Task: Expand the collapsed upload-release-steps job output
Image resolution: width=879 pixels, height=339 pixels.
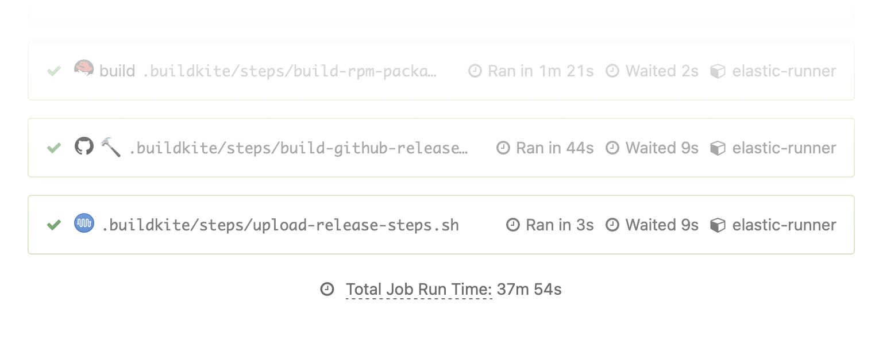Action: 437,224
